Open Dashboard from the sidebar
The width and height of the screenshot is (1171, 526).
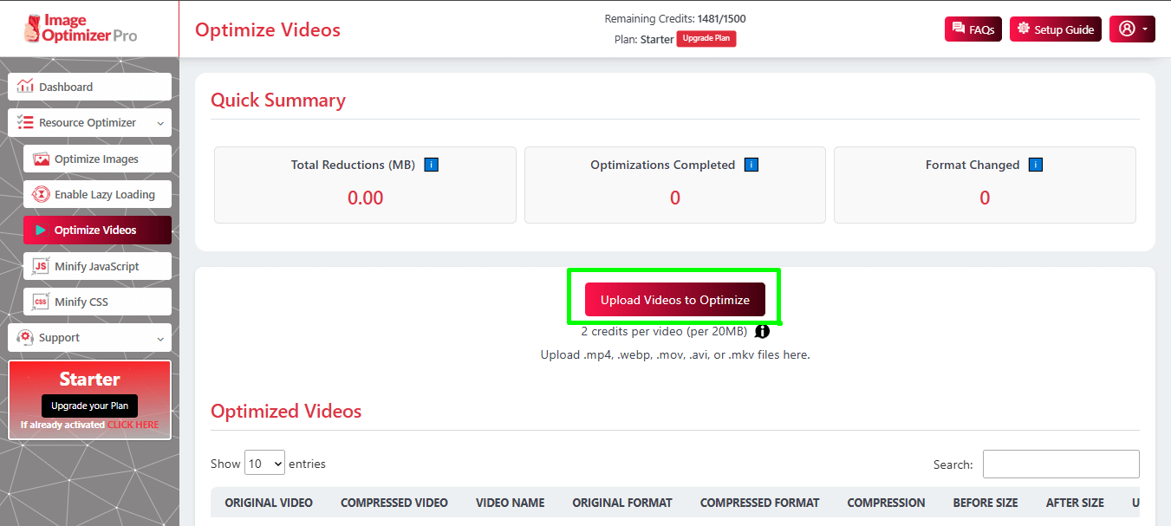[x=89, y=87]
